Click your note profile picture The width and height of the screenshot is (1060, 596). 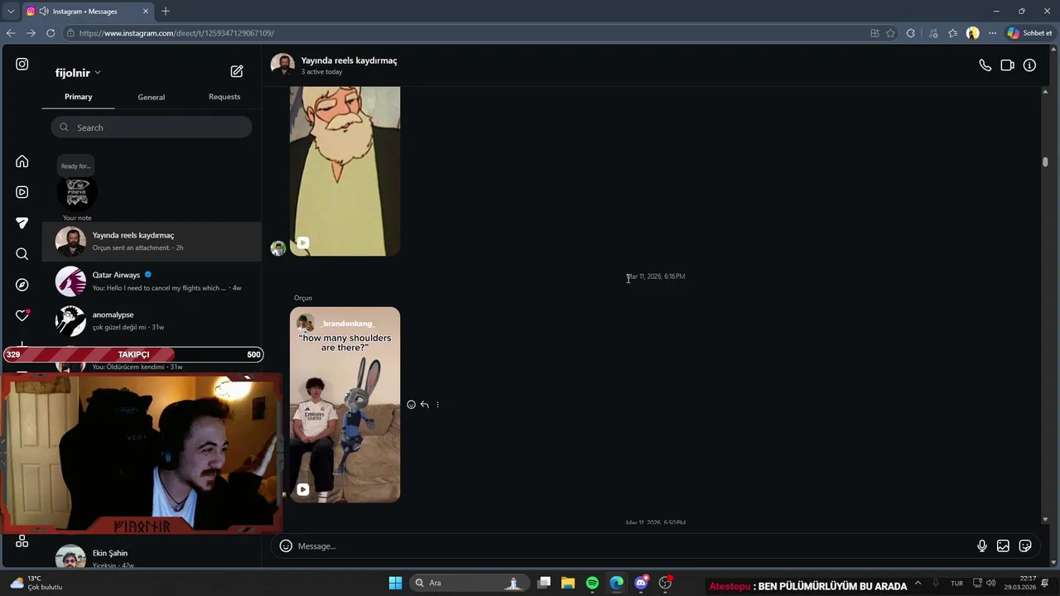tap(77, 192)
